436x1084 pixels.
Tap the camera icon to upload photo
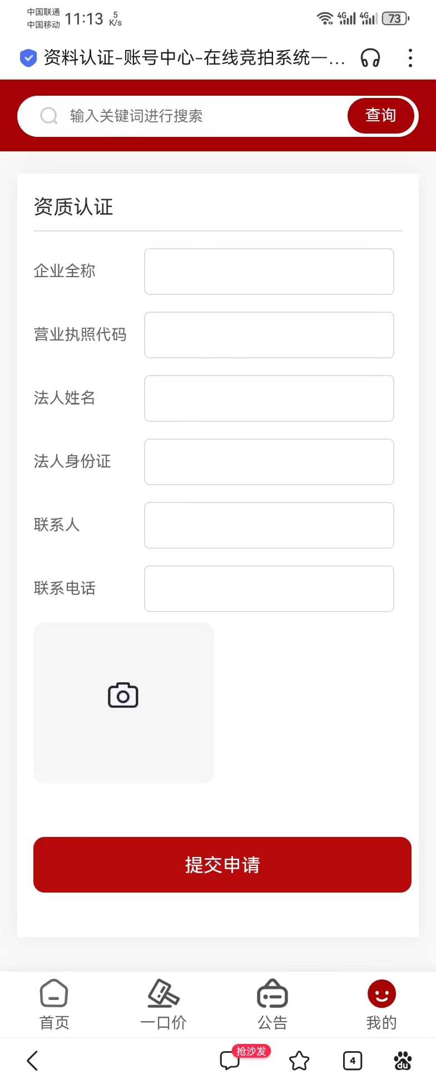point(123,696)
